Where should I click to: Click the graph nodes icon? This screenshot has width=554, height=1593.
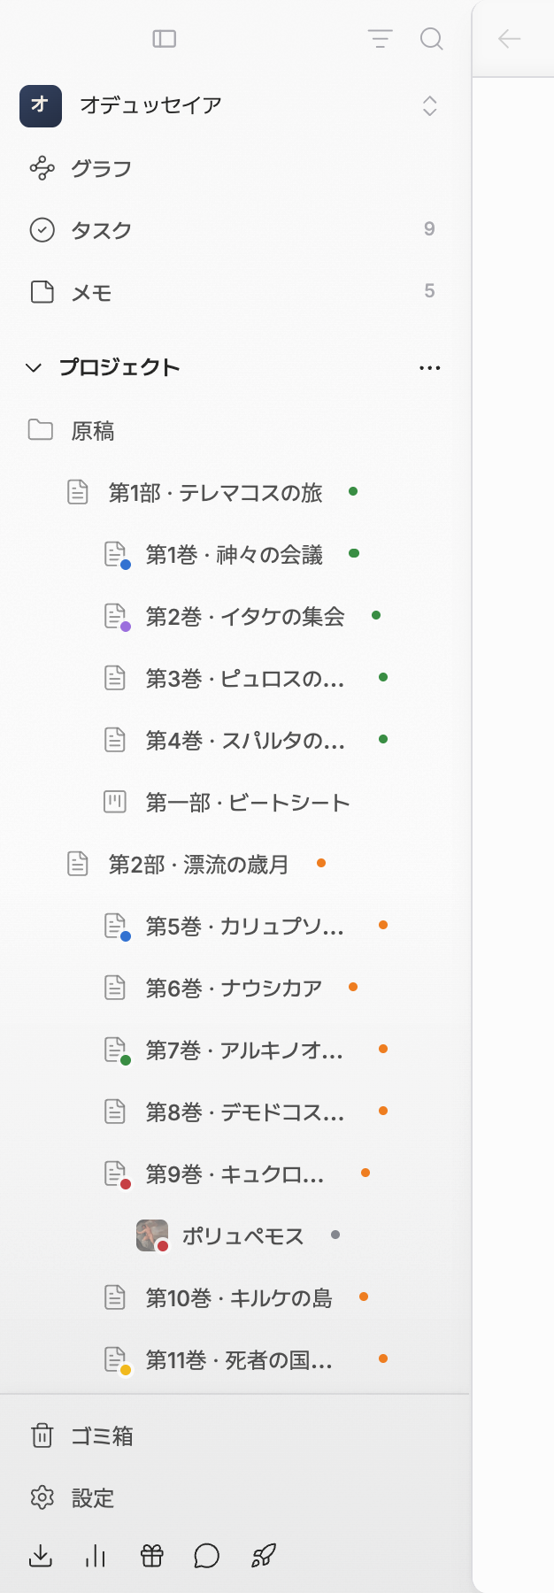42,168
